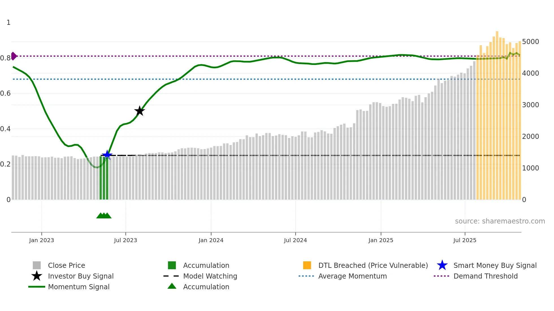Viewport: 554px width, 311px height.
Task: Toggle the Model Watching legend entry
Action: [x=210, y=276]
